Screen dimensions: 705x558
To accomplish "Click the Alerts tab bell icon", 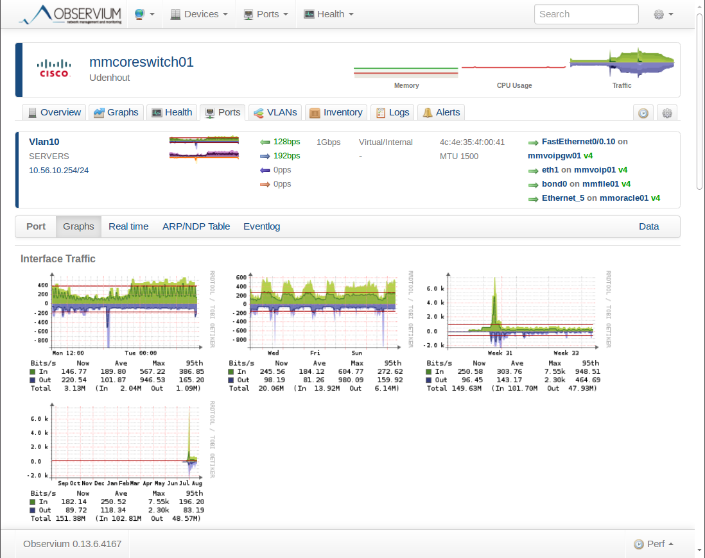I will click(428, 112).
